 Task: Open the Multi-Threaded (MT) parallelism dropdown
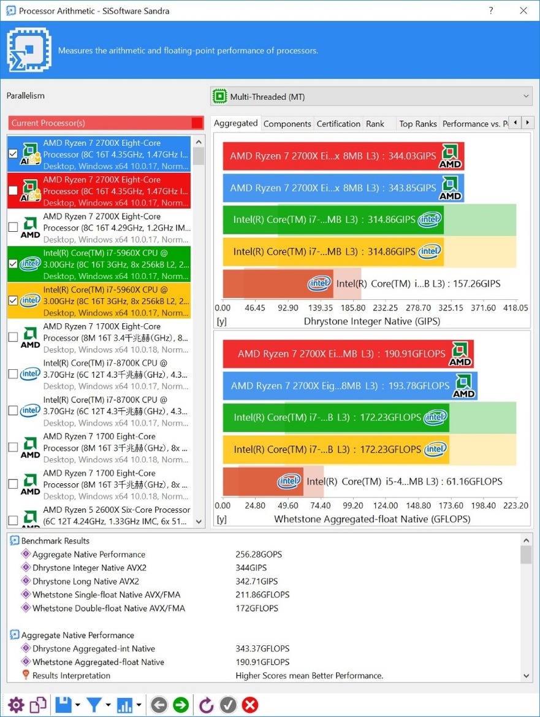[x=371, y=96]
